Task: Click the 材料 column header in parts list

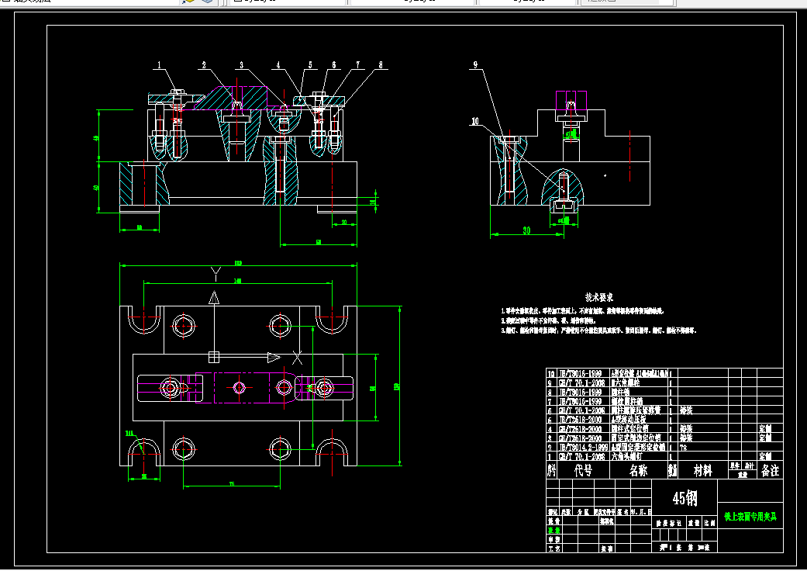Action: (702, 470)
